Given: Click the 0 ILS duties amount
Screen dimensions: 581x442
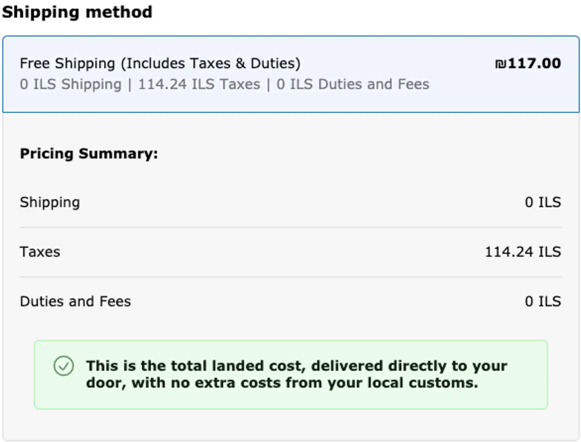Looking at the screenshot, I should tap(543, 301).
